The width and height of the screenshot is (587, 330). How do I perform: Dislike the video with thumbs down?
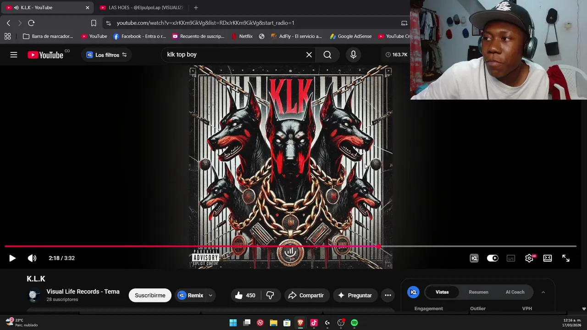pos(270,296)
